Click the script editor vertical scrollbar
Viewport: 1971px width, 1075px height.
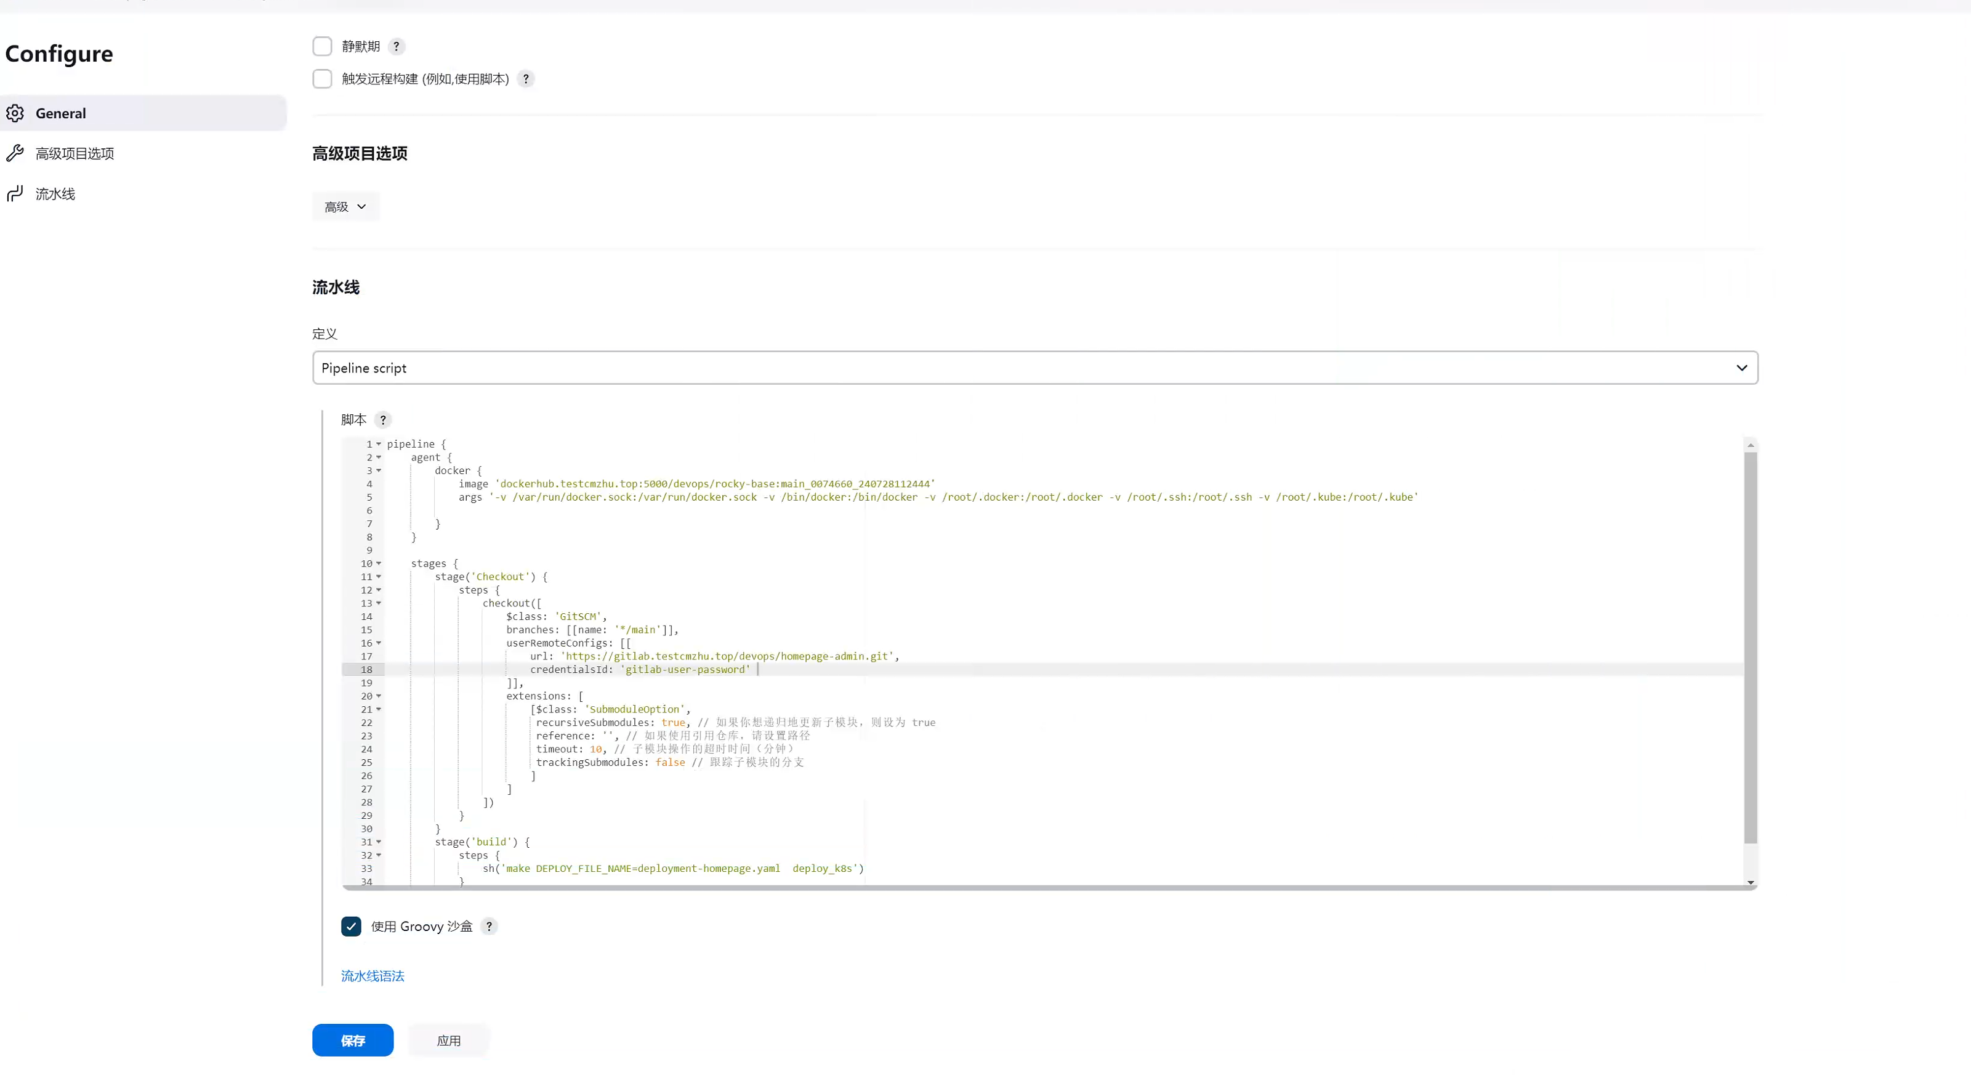click(x=1751, y=646)
